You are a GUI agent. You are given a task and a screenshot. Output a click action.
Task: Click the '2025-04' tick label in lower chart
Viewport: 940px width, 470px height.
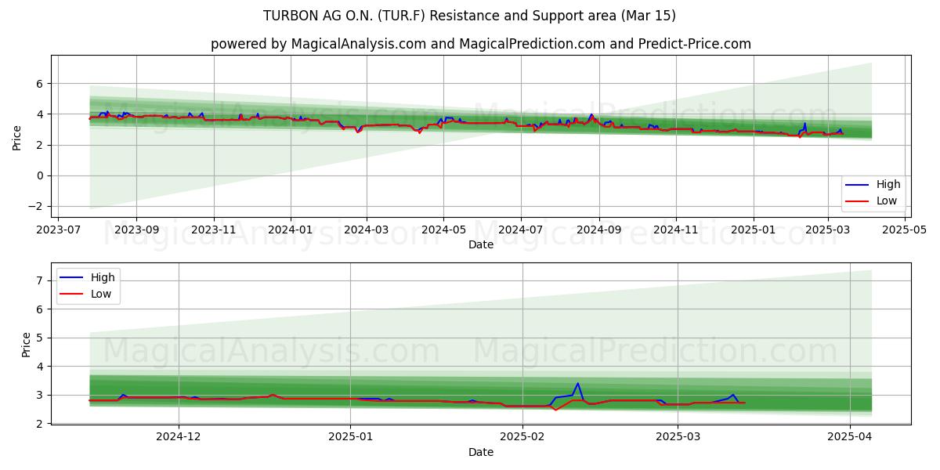pos(850,437)
